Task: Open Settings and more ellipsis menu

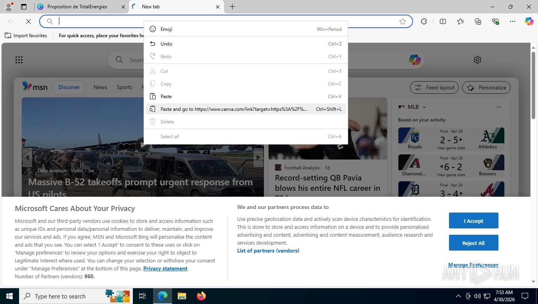Action: (513, 21)
